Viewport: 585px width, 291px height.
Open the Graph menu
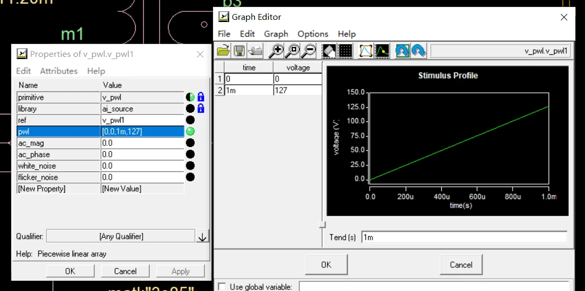[276, 34]
